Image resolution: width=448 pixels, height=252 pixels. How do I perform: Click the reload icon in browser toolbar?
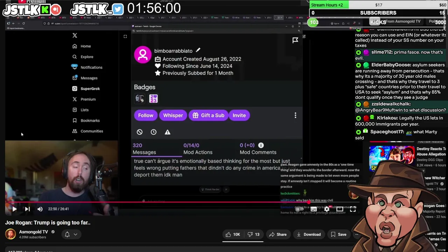[x=23, y=23]
